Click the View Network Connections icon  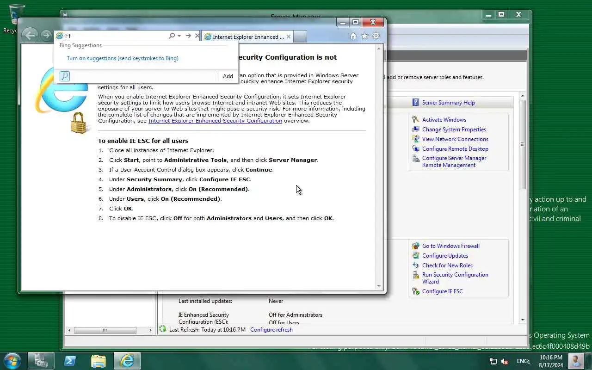415,139
